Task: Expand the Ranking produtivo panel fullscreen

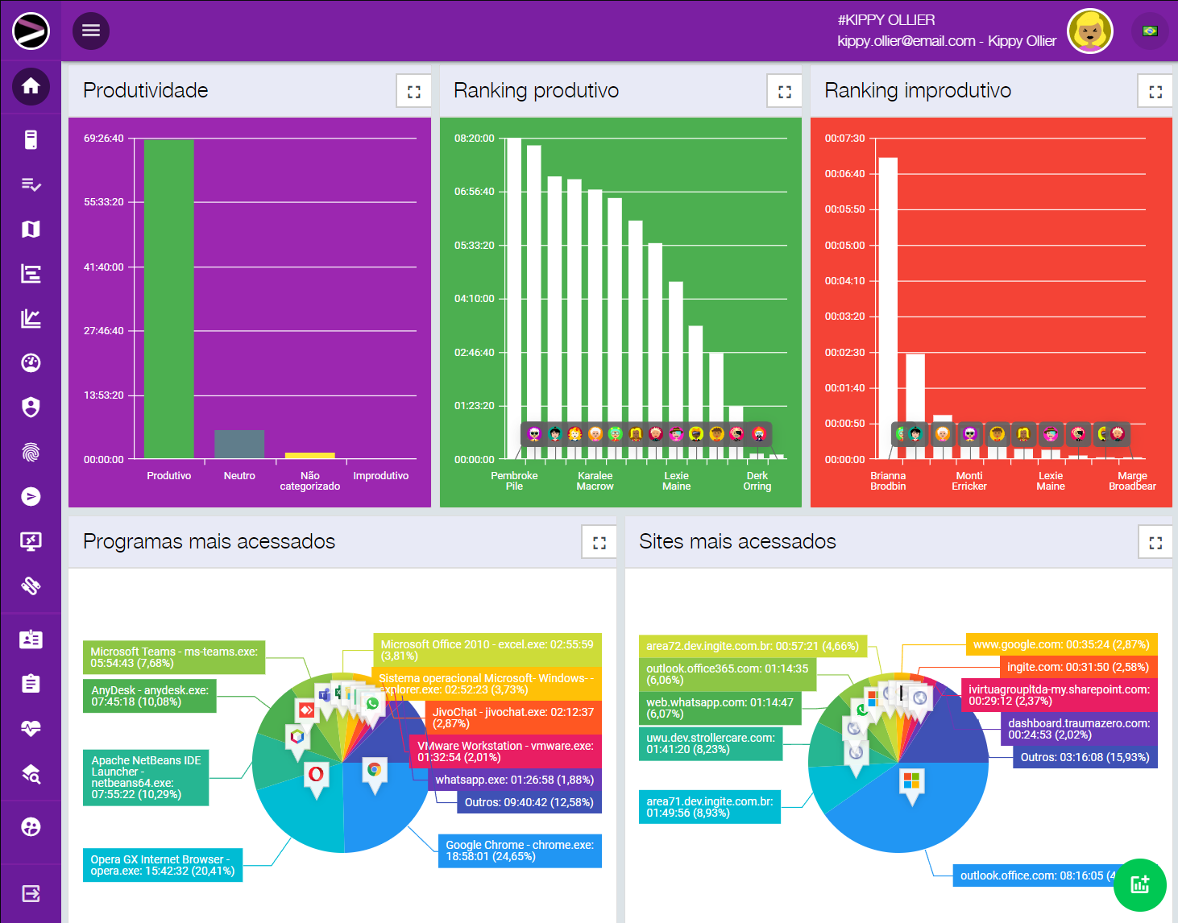Action: [x=784, y=91]
